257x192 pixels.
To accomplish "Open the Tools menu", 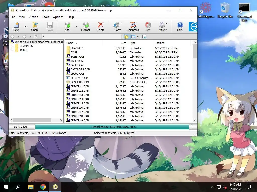I will (x=46, y=17).
